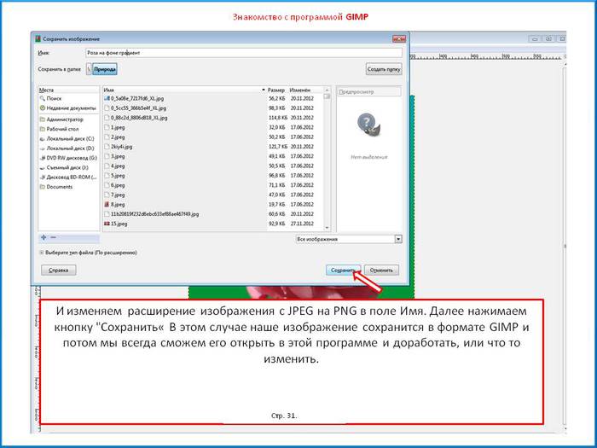This screenshot has width=597, height=448.
Task: Select the file starting with 11b20819f232
Action: [213, 214]
